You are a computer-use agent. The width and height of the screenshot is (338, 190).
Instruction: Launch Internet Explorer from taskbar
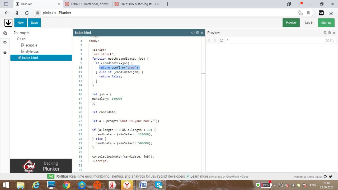click(x=36, y=185)
